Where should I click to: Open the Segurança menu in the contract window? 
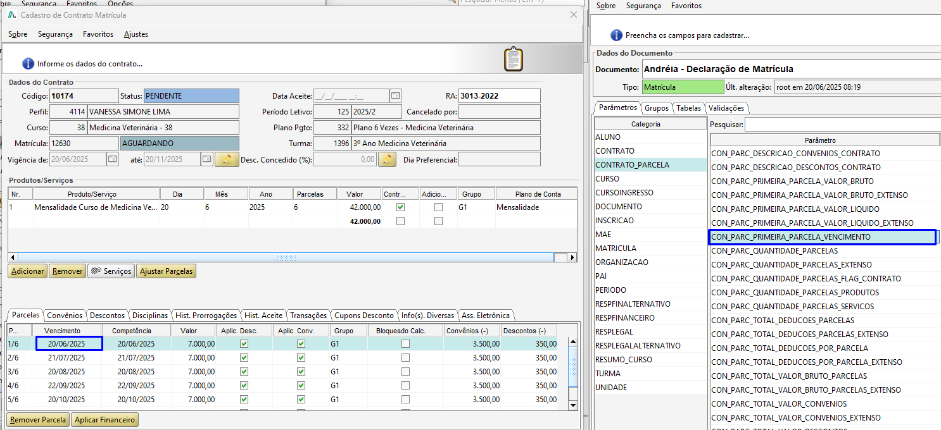(x=55, y=34)
